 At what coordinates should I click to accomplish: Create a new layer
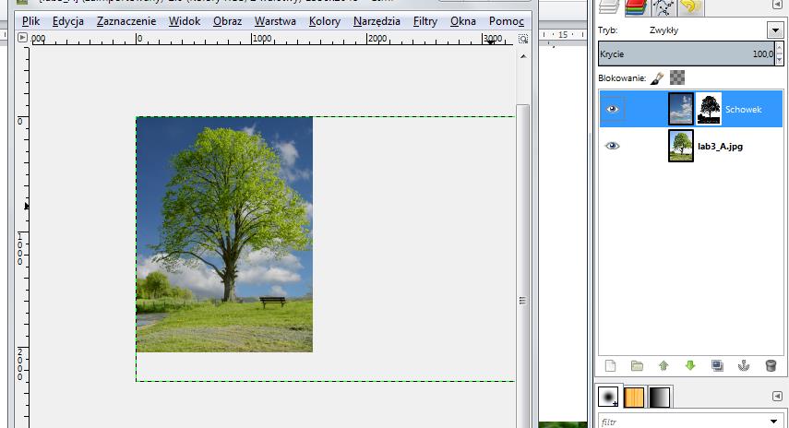610,365
